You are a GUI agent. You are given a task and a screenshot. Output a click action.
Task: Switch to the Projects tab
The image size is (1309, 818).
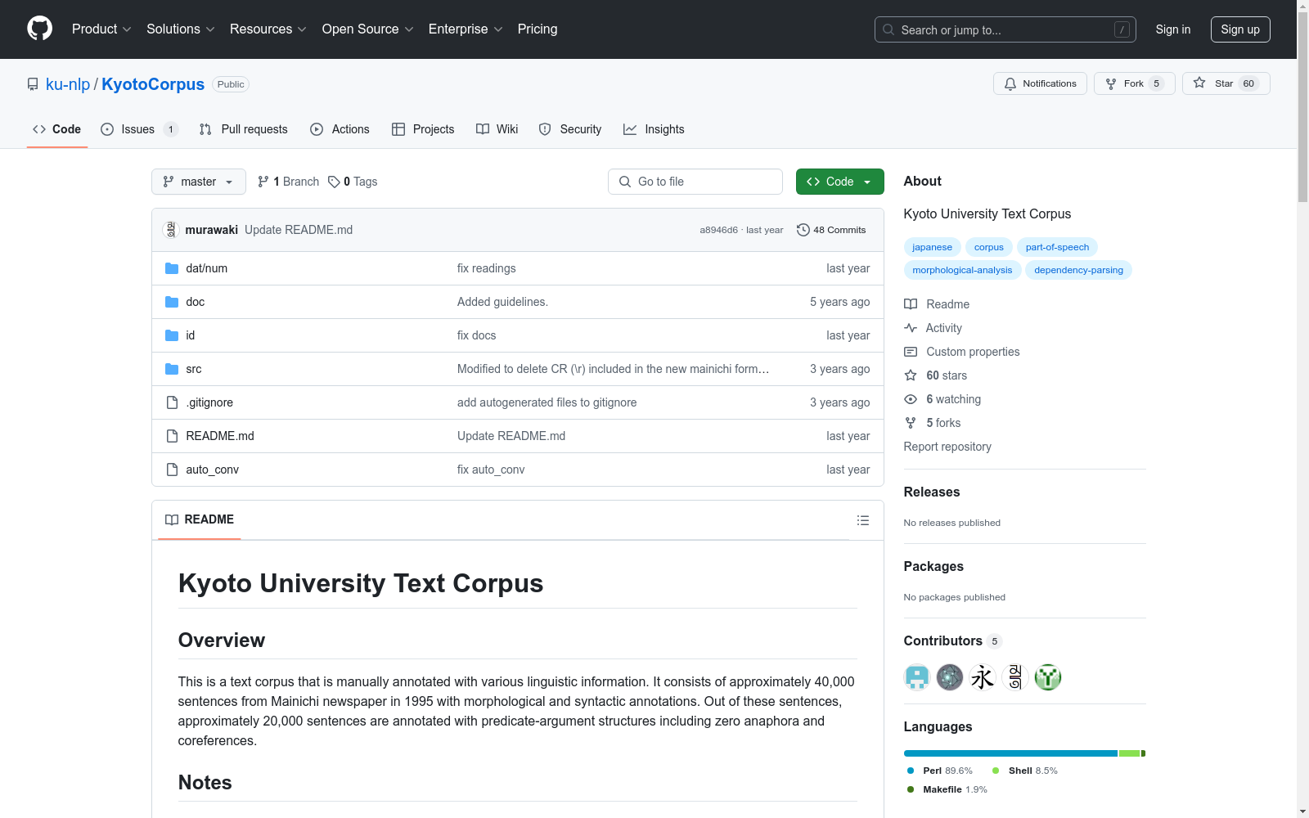423,129
